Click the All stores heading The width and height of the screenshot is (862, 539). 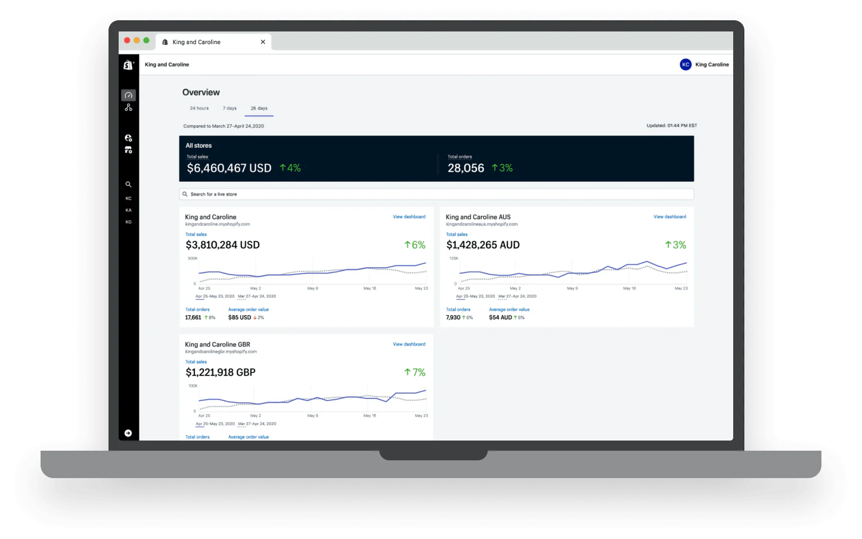pos(199,146)
